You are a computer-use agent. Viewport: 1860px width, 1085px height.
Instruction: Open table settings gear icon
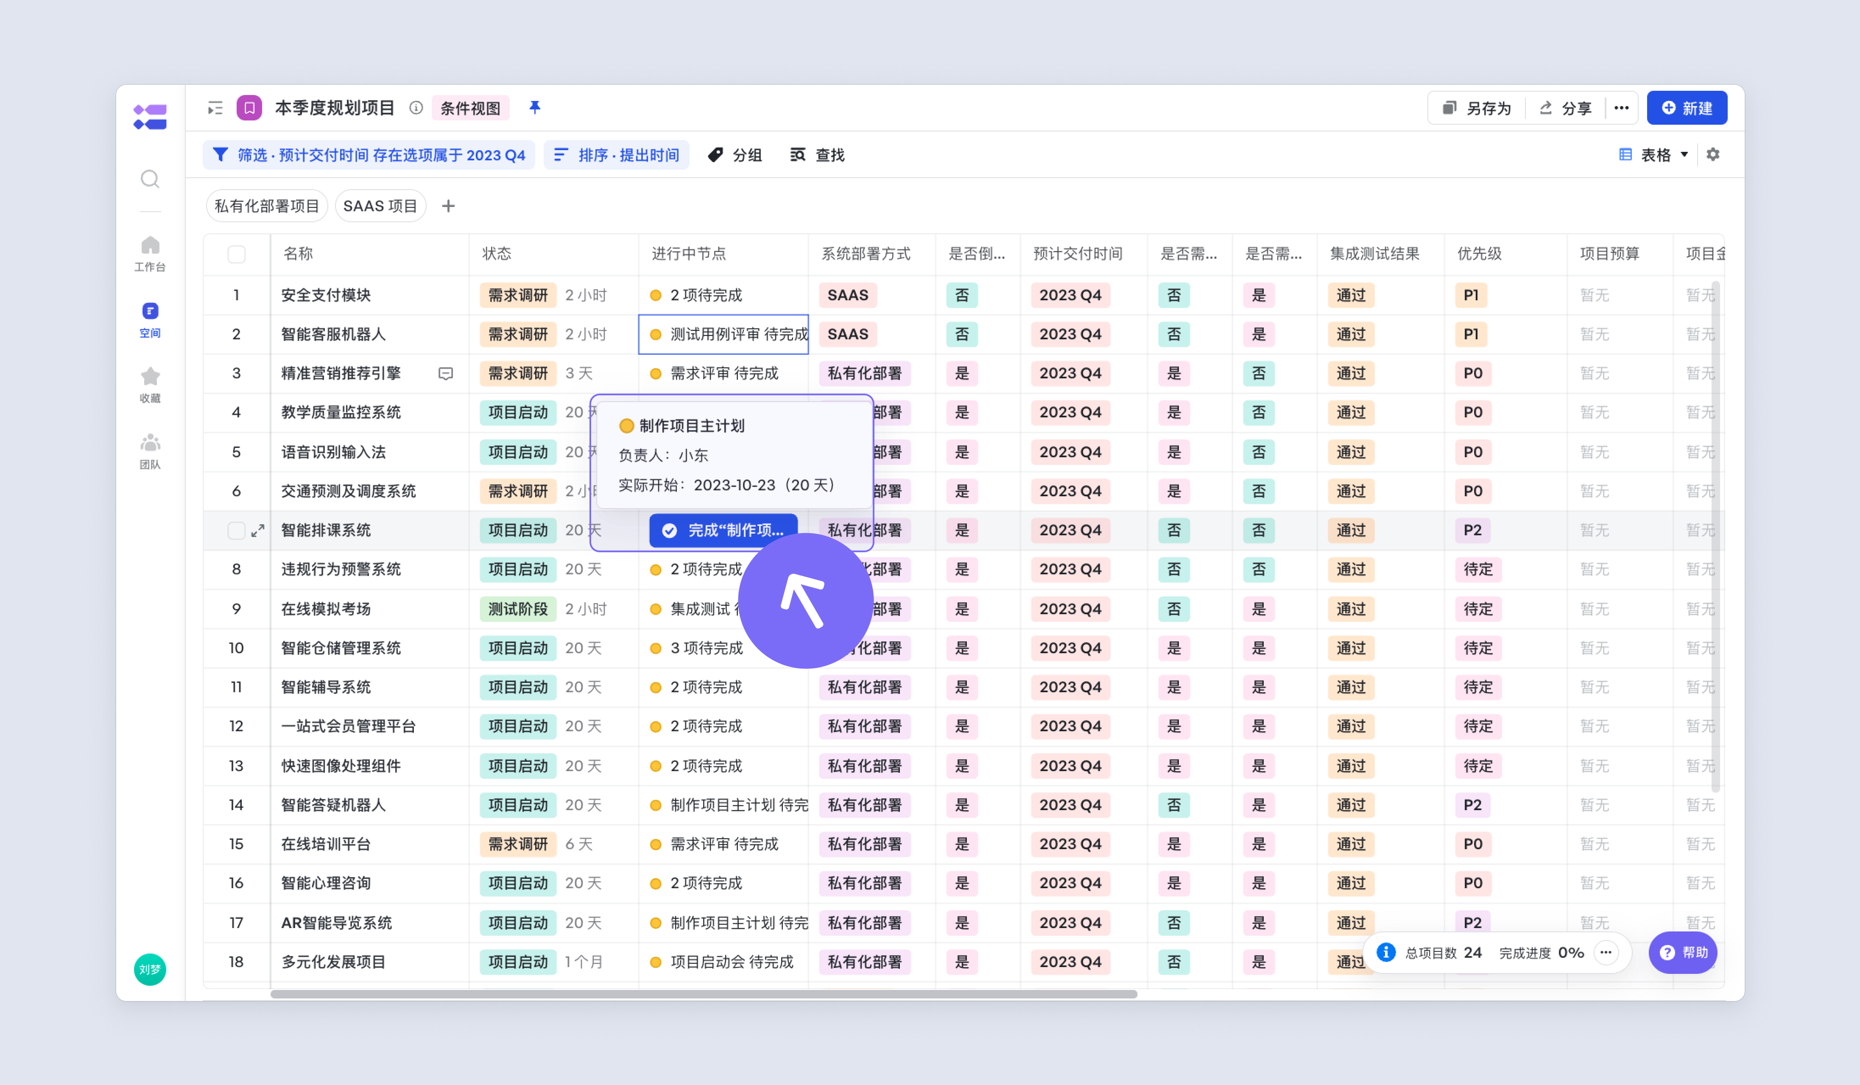click(1713, 154)
